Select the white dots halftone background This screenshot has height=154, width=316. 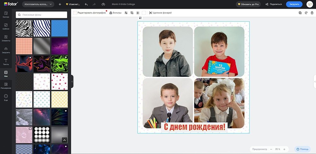coord(42,135)
